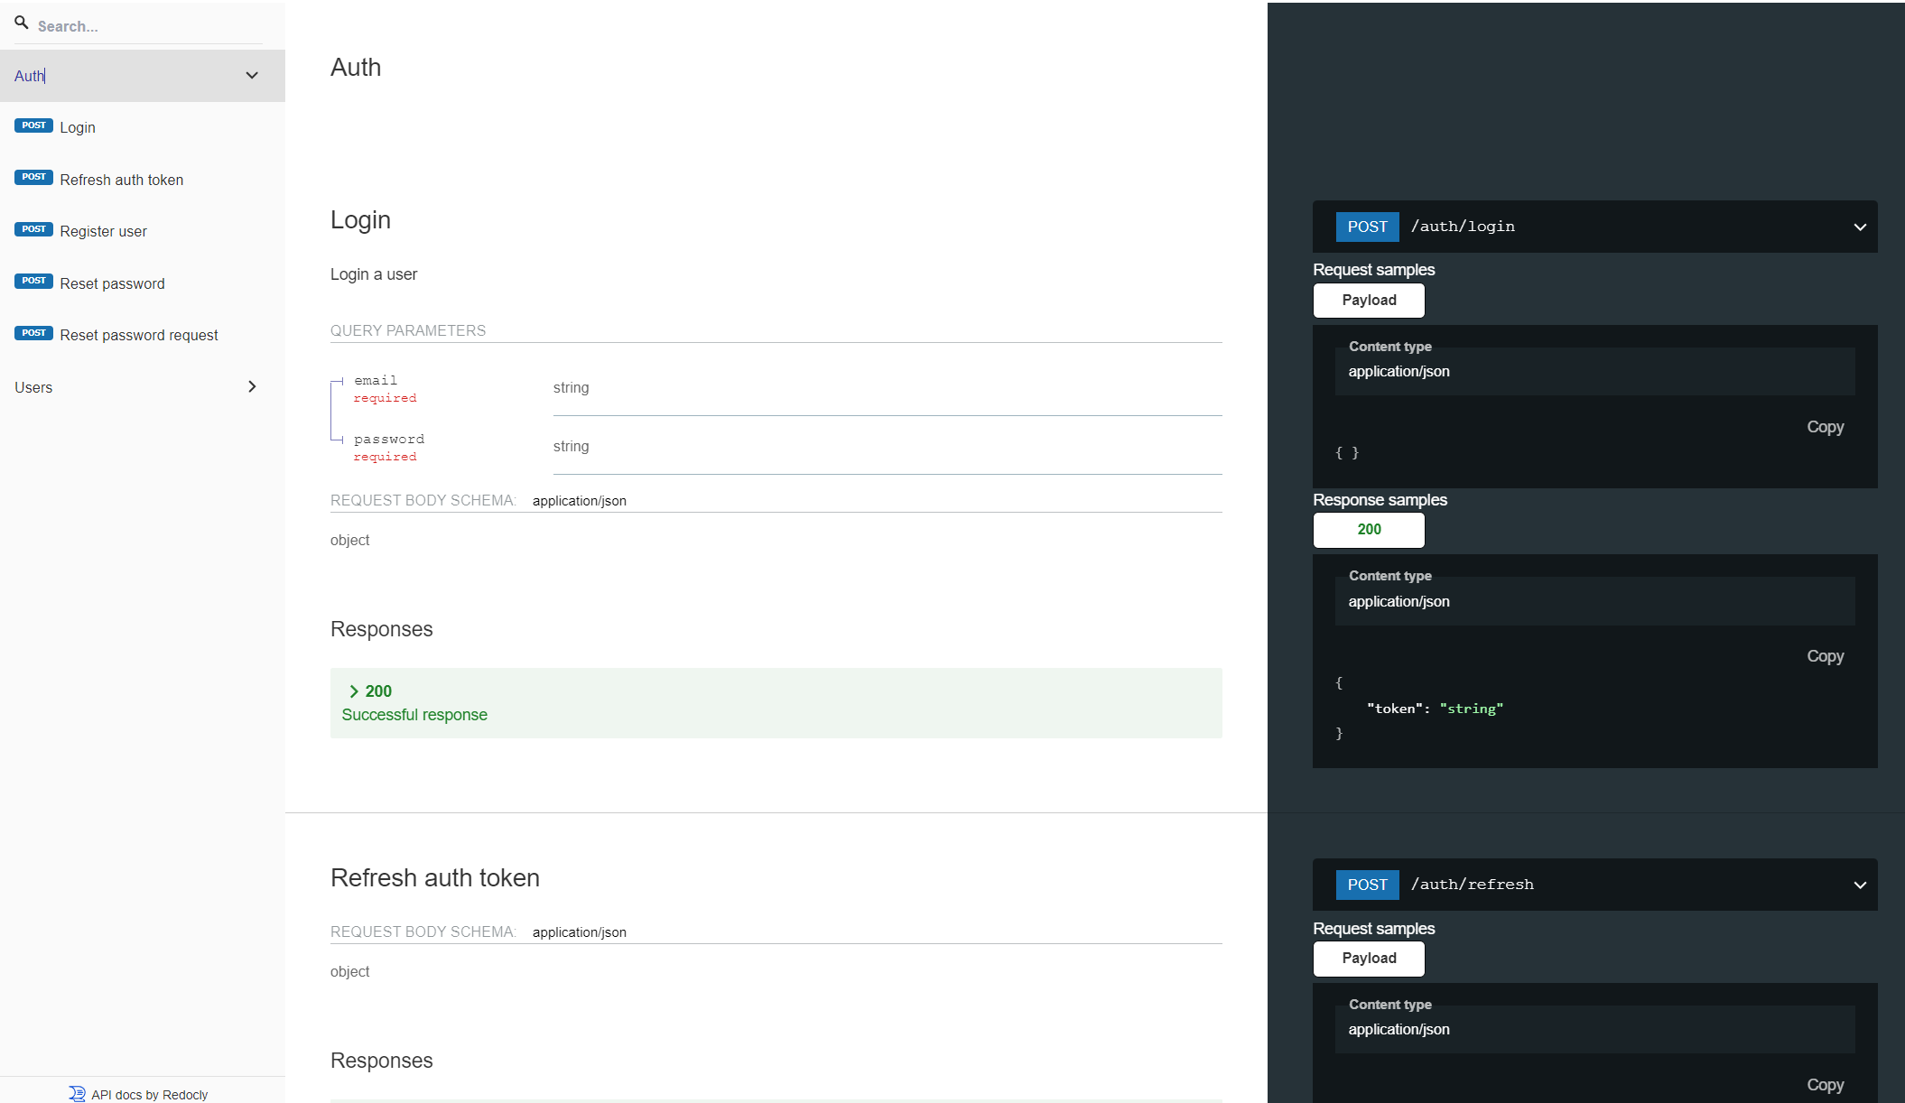Select the 200 response sample tab
The image size is (1905, 1103).
point(1369,530)
